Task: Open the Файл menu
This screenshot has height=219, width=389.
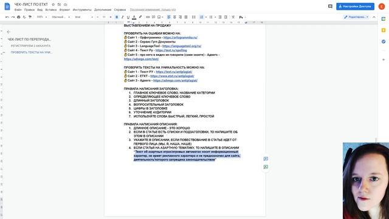Action: coord(18,10)
